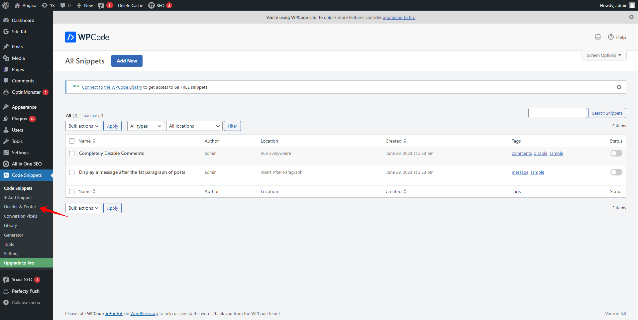Screen dimensions: 638x320
Task: Open Conversion Pixels submenu item
Action: coord(21,216)
